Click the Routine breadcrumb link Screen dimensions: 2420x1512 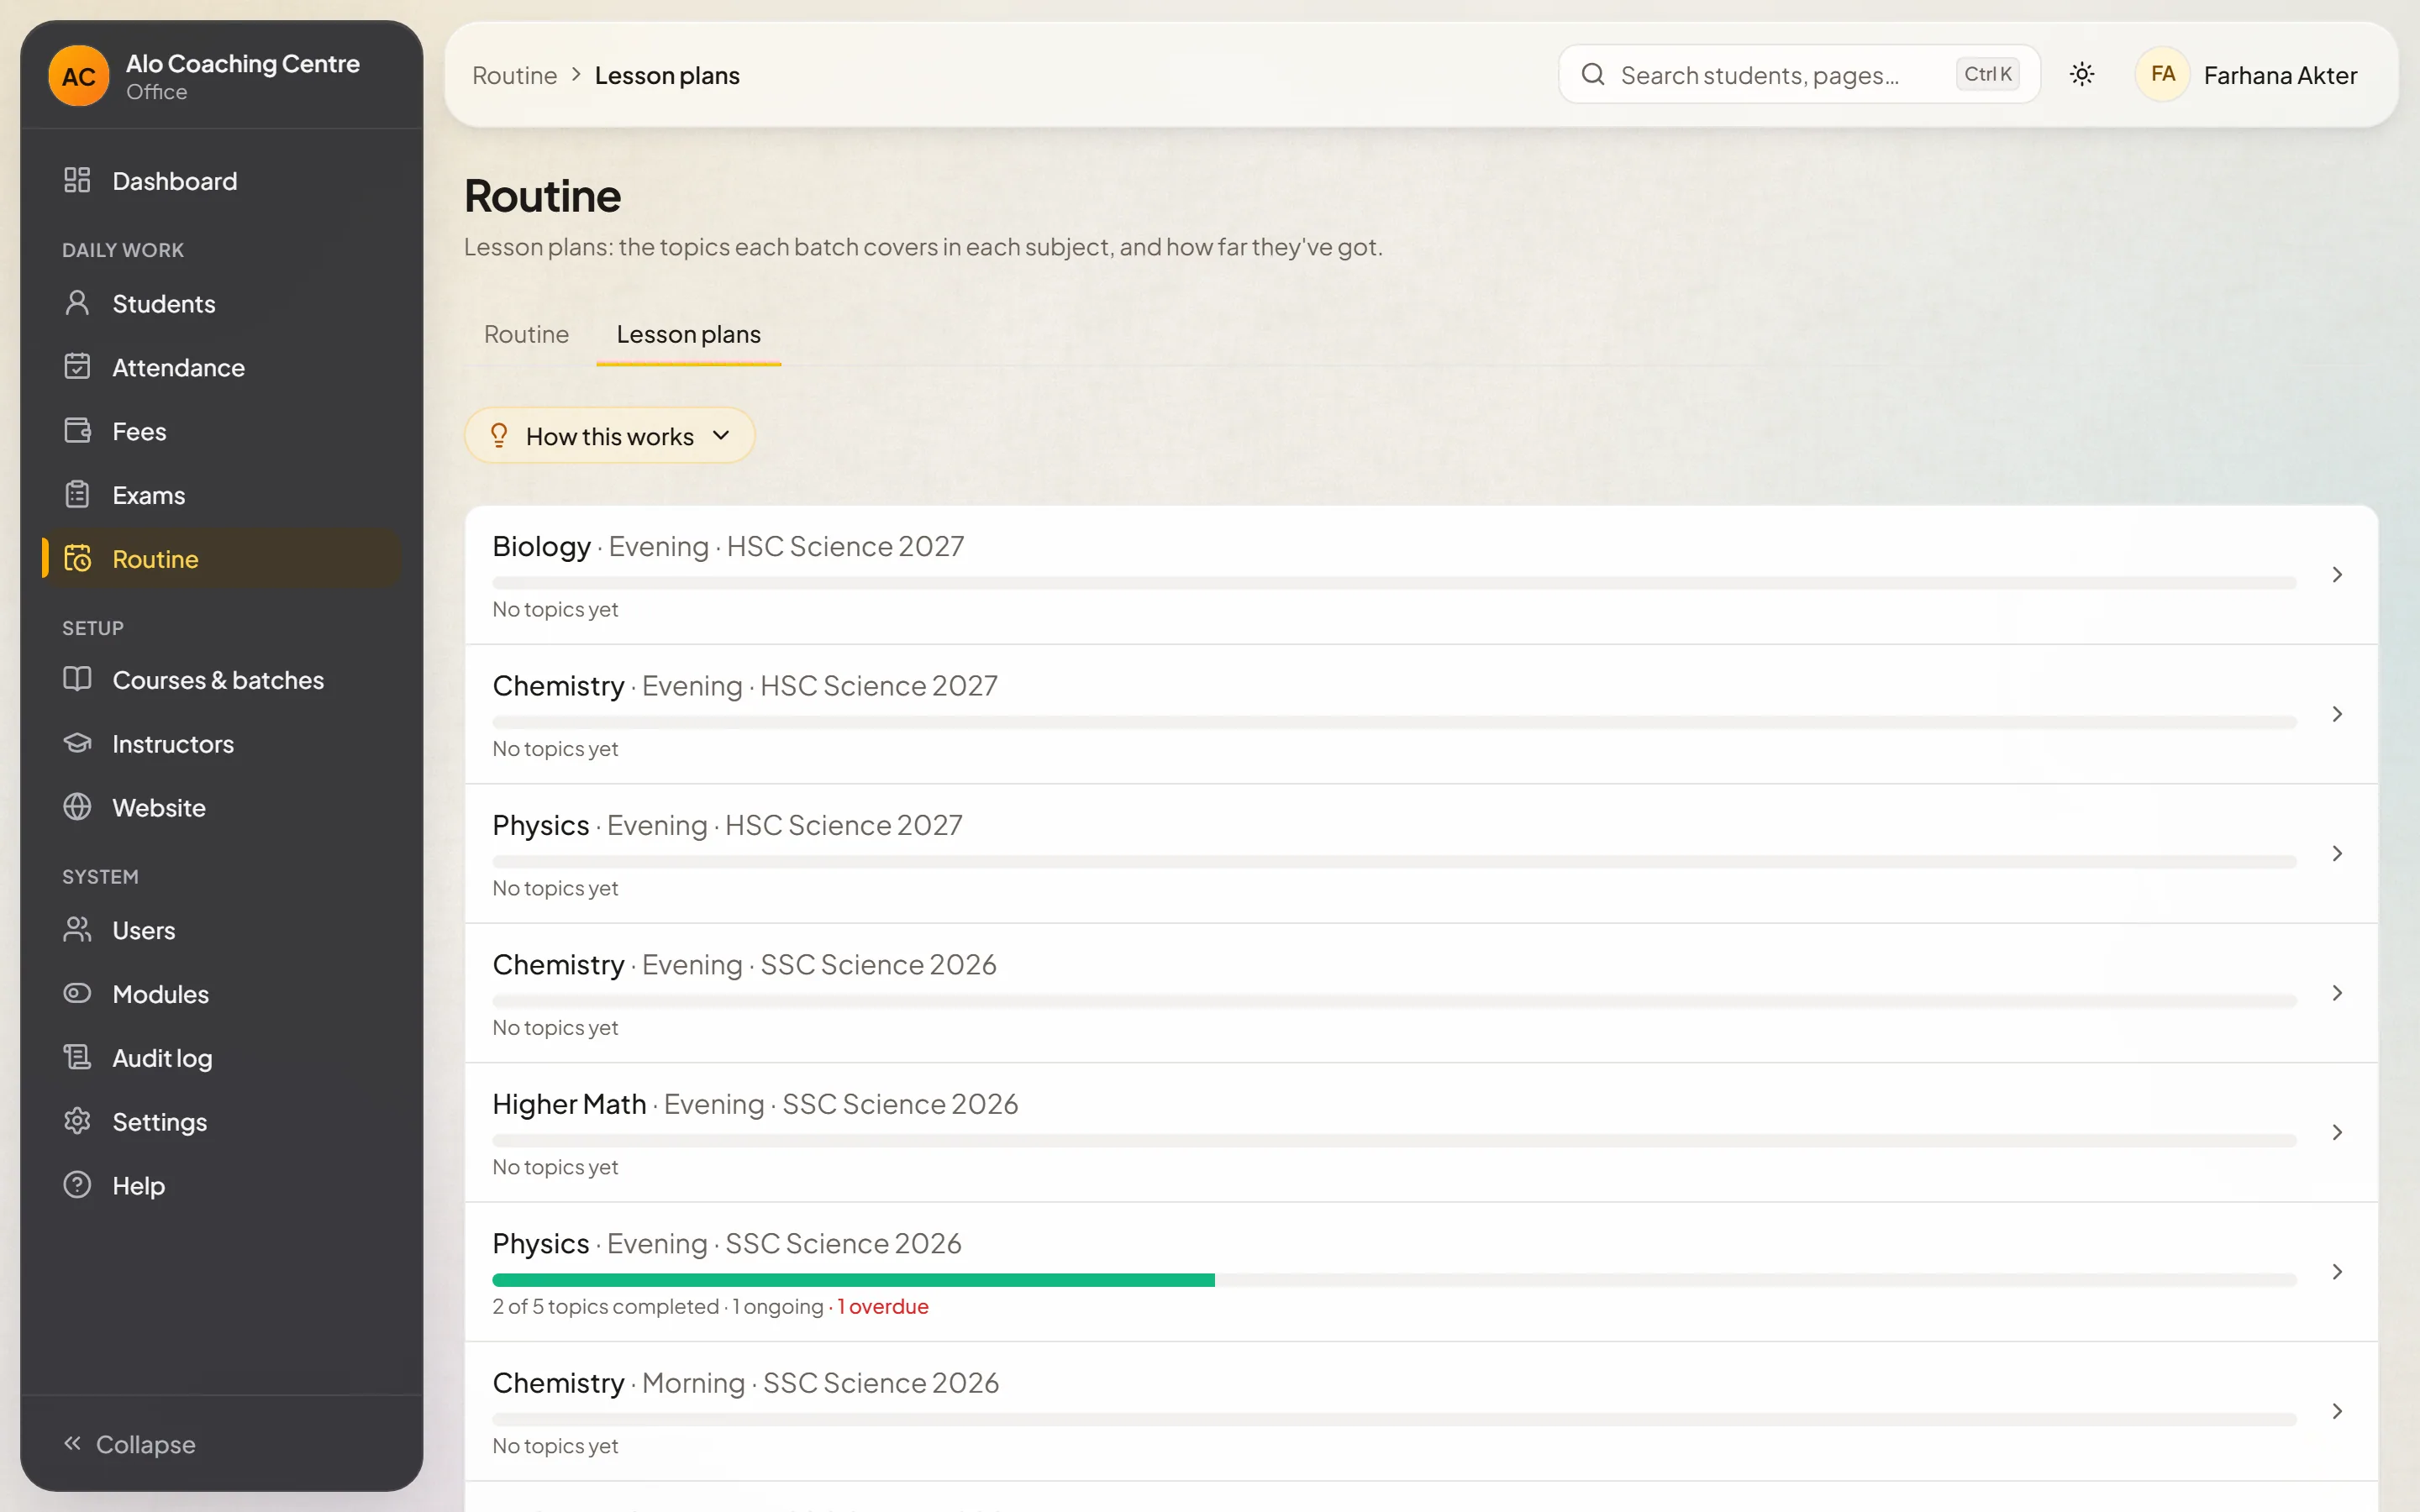514,75
